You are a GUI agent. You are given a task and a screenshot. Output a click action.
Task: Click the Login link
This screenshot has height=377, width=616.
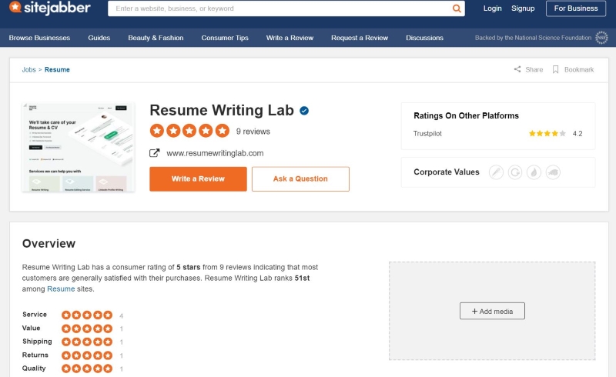pyautogui.click(x=492, y=8)
